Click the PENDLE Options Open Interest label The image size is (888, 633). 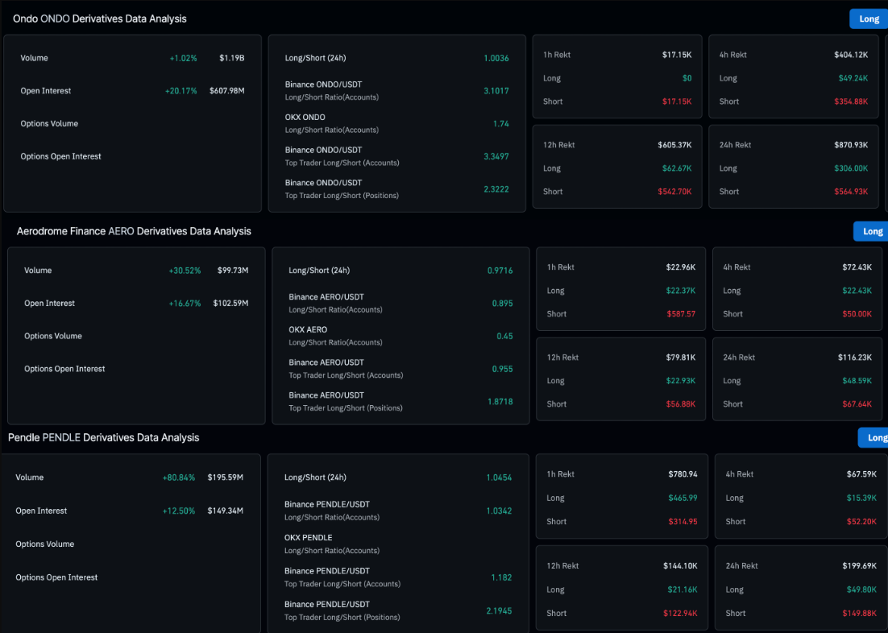(x=56, y=577)
